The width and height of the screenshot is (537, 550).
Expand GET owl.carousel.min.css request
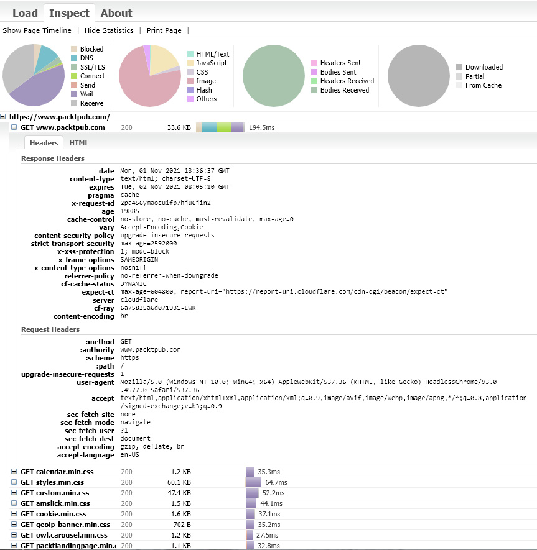coord(14,534)
